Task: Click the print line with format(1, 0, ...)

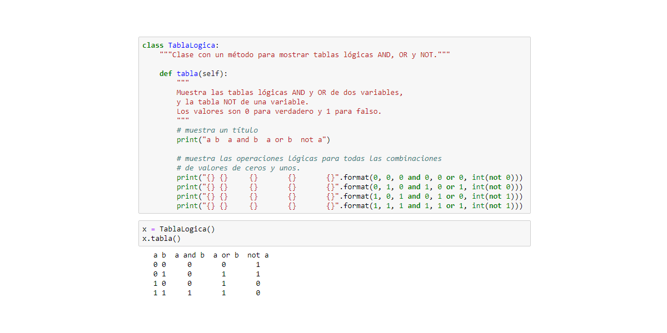Action: [350, 196]
